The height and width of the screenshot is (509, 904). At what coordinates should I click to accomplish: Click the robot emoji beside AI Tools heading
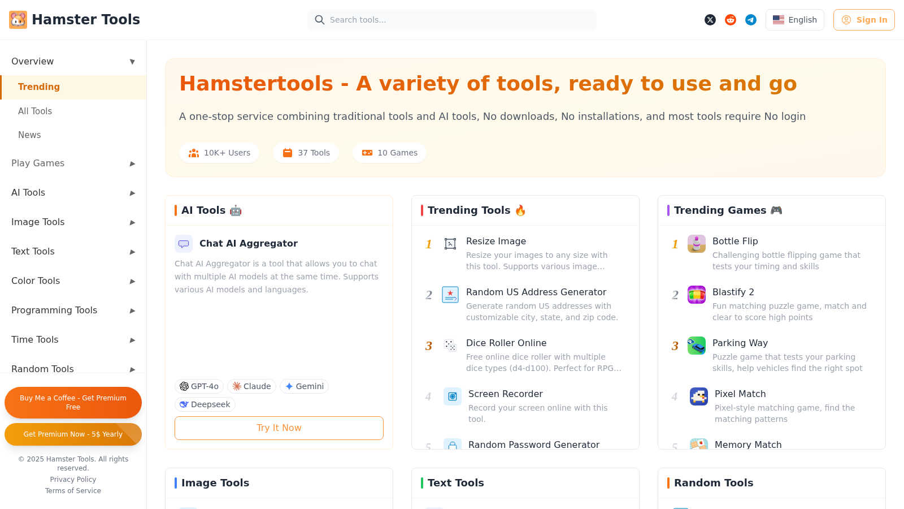click(236, 210)
